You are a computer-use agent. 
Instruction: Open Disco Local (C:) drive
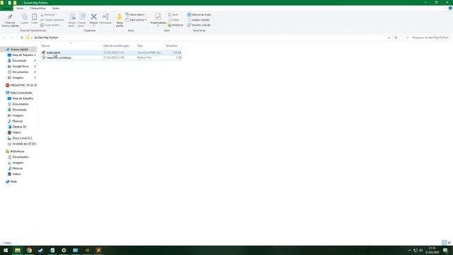tap(22, 138)
